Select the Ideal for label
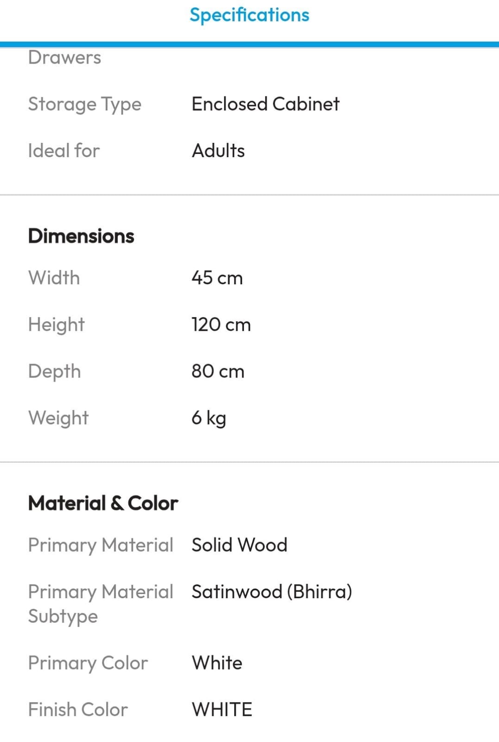 pyautogui.click(x=64, y=151)
